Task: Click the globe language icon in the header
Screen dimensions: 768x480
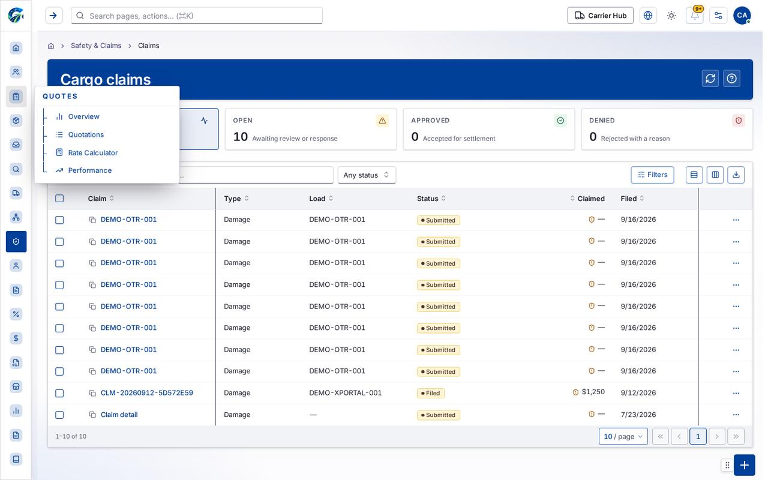Action: (648, 16)
